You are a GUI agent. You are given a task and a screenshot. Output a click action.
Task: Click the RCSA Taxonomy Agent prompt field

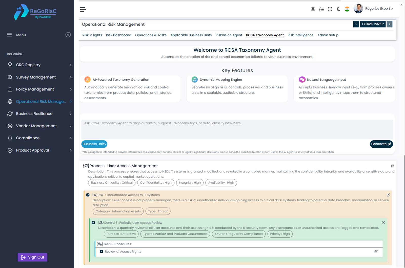(237, 129)
